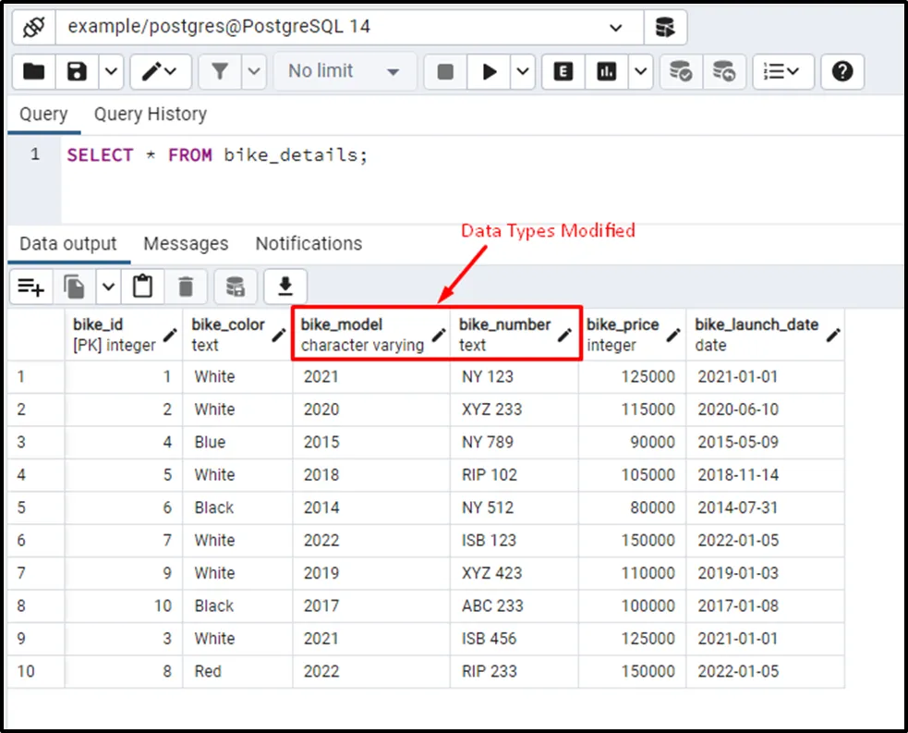This screenshot has width=908, height=733.
Task: Open the Help question mark button
Action: (841, 71)
